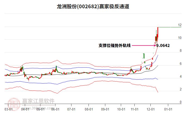This screenshot has height=113, width=182.
Task: Select the 05-01 date axis label
Action: (x=40, y=109)
